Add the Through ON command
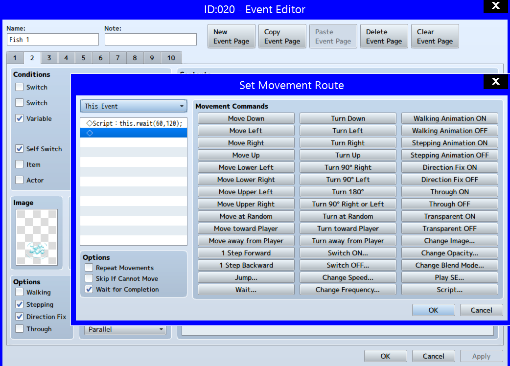The width and height of the screenshot is (510, 366). pos(449,192)
